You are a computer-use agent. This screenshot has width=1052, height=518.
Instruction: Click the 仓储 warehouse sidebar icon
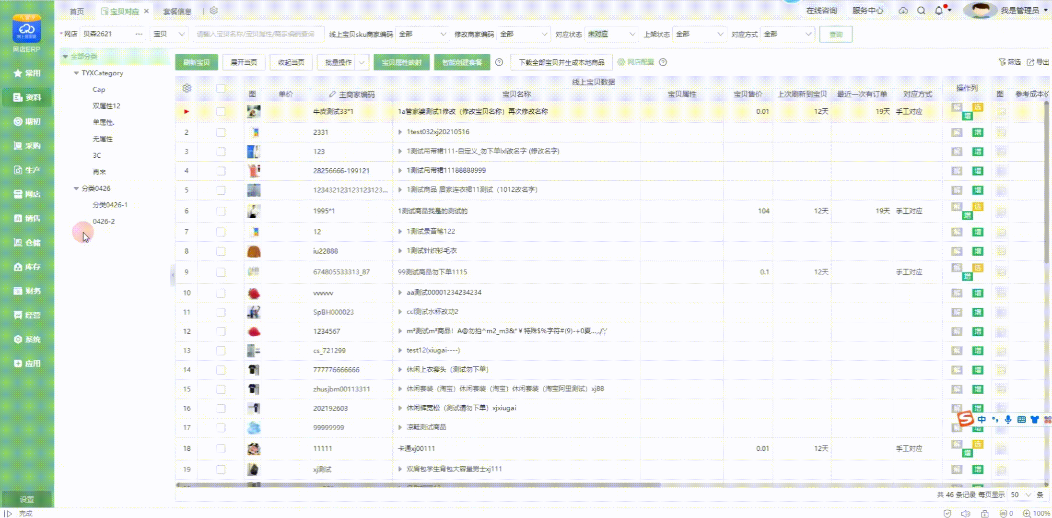(18, 242)
